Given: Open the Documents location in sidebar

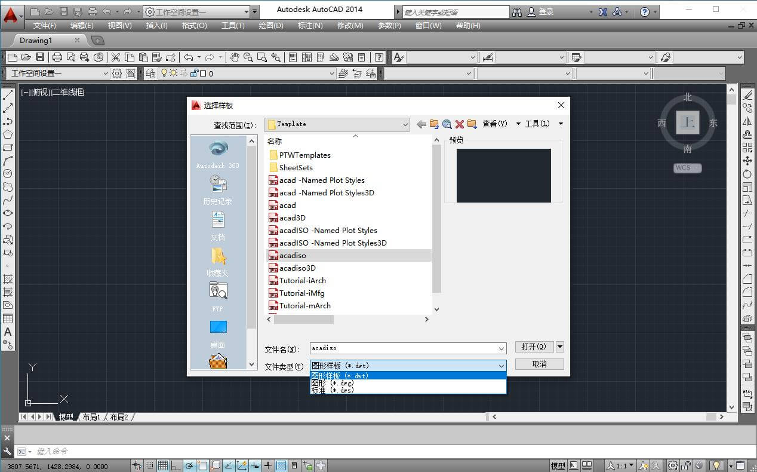Looking at the screenshot, I should [218, 226].
